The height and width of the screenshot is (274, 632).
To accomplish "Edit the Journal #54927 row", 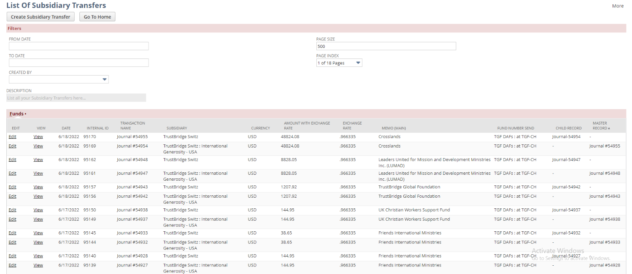I will [x=13, y=265].
